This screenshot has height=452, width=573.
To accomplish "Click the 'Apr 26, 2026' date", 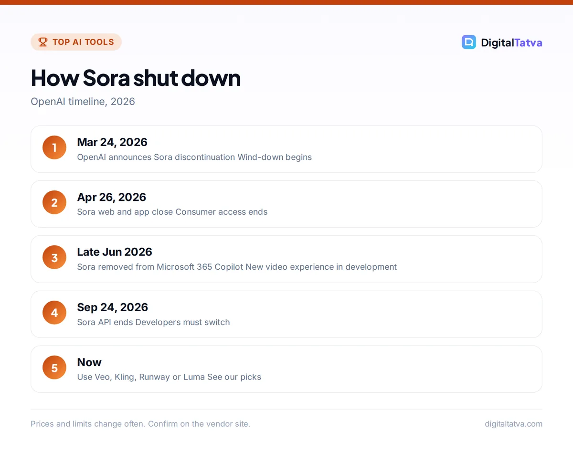I will [x=112, y=197].
